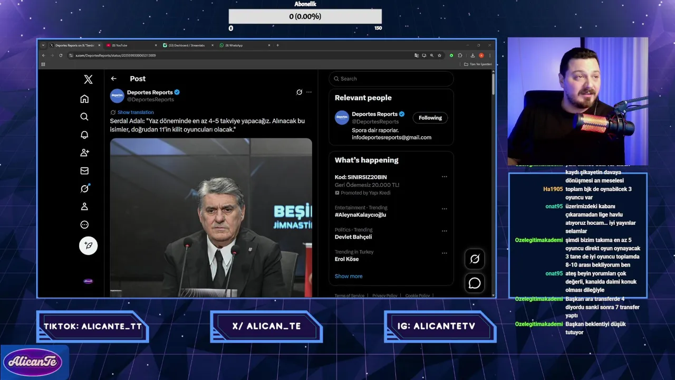Open Chrome downloads icon
The height and width of the screenshot is (380, 675).
click(x=472, y=55)
